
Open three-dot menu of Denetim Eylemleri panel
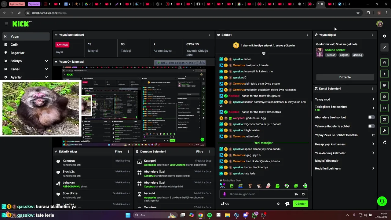point(210,152)
